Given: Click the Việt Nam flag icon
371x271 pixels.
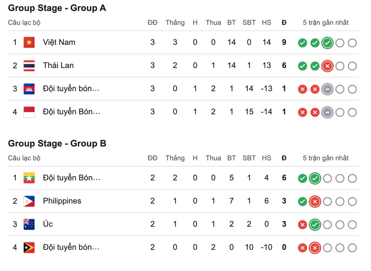Looking at the screenshot, I should point(29,43).
